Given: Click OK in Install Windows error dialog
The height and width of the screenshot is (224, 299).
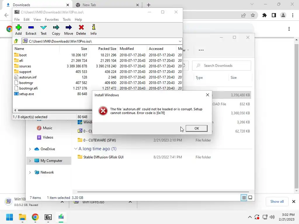Looking at the screenshot, I should click(x=197, y=128).
